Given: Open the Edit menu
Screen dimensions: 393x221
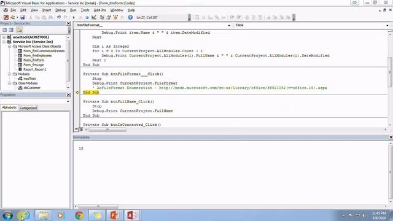Looking at the screenshot, I should click(x=23, y=10).
